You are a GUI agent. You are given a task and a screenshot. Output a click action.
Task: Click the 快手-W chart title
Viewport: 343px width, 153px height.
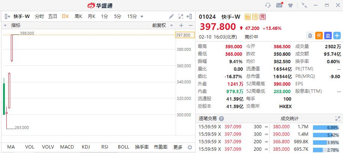click(22, 16)
